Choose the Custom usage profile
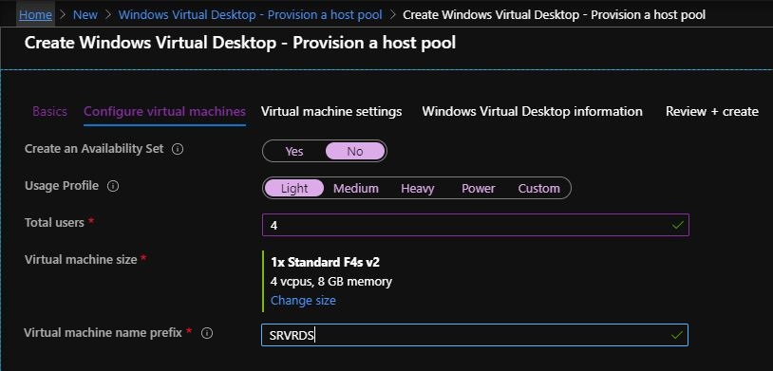The image size is (773, 371). coord(538,188)
